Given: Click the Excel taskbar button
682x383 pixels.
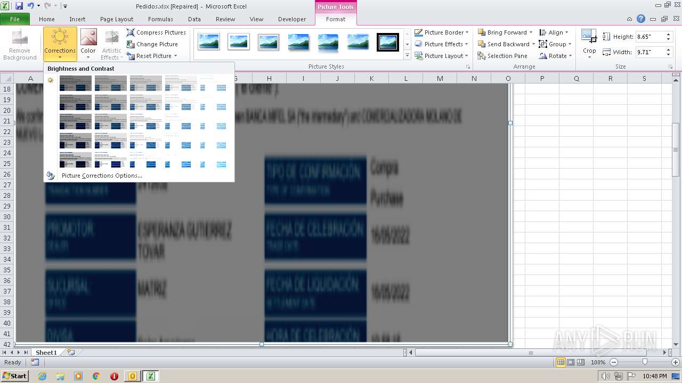Looking at the screenshot, I should pyautogui.click(x=151, y=376).
